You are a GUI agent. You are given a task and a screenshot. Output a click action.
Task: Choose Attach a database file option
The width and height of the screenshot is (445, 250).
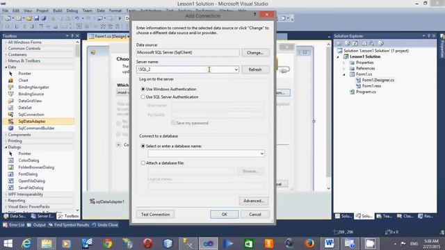point(143,163)
